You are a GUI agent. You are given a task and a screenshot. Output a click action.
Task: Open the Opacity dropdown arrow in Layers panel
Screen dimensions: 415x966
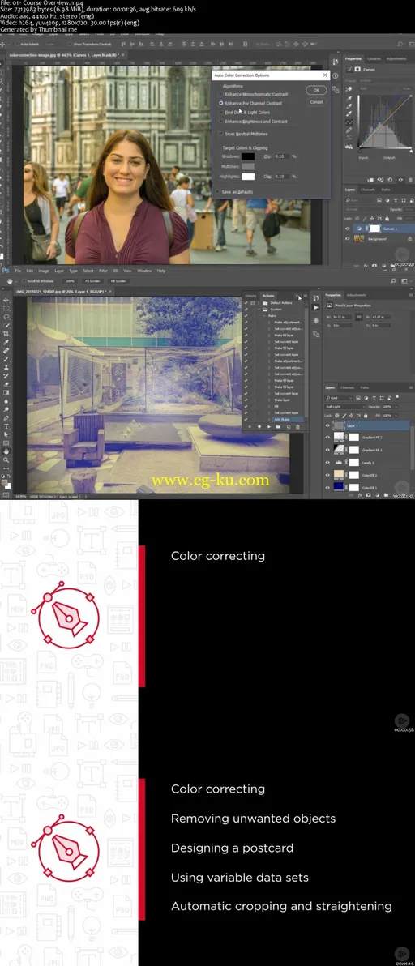[x=396, y=407]
